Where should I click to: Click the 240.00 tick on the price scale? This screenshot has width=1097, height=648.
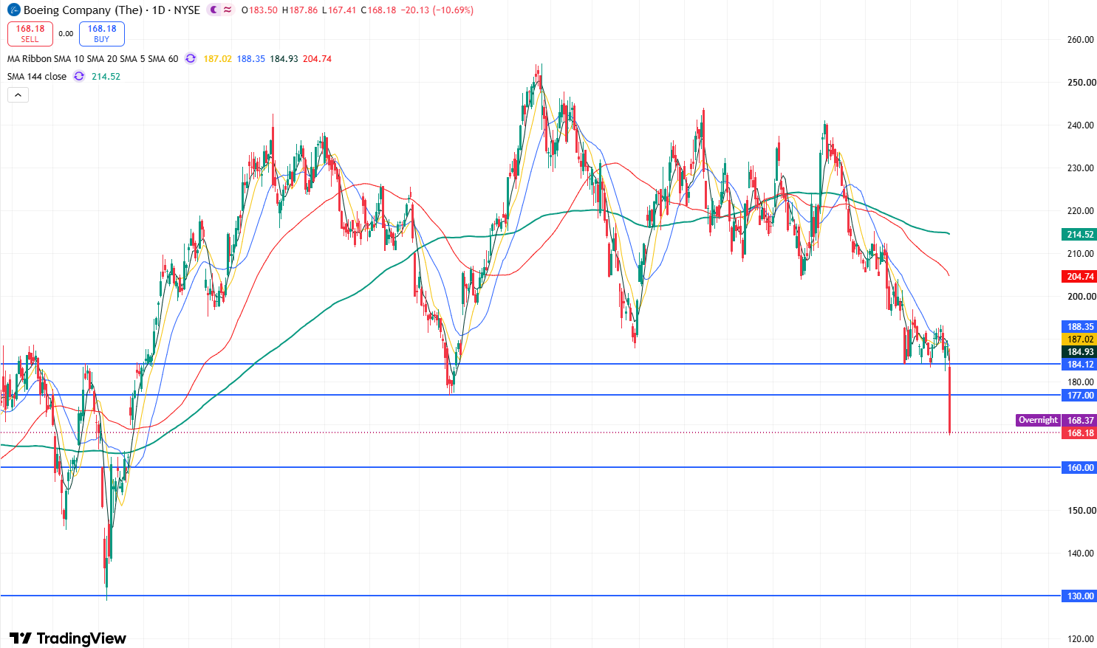[1081, 125]
